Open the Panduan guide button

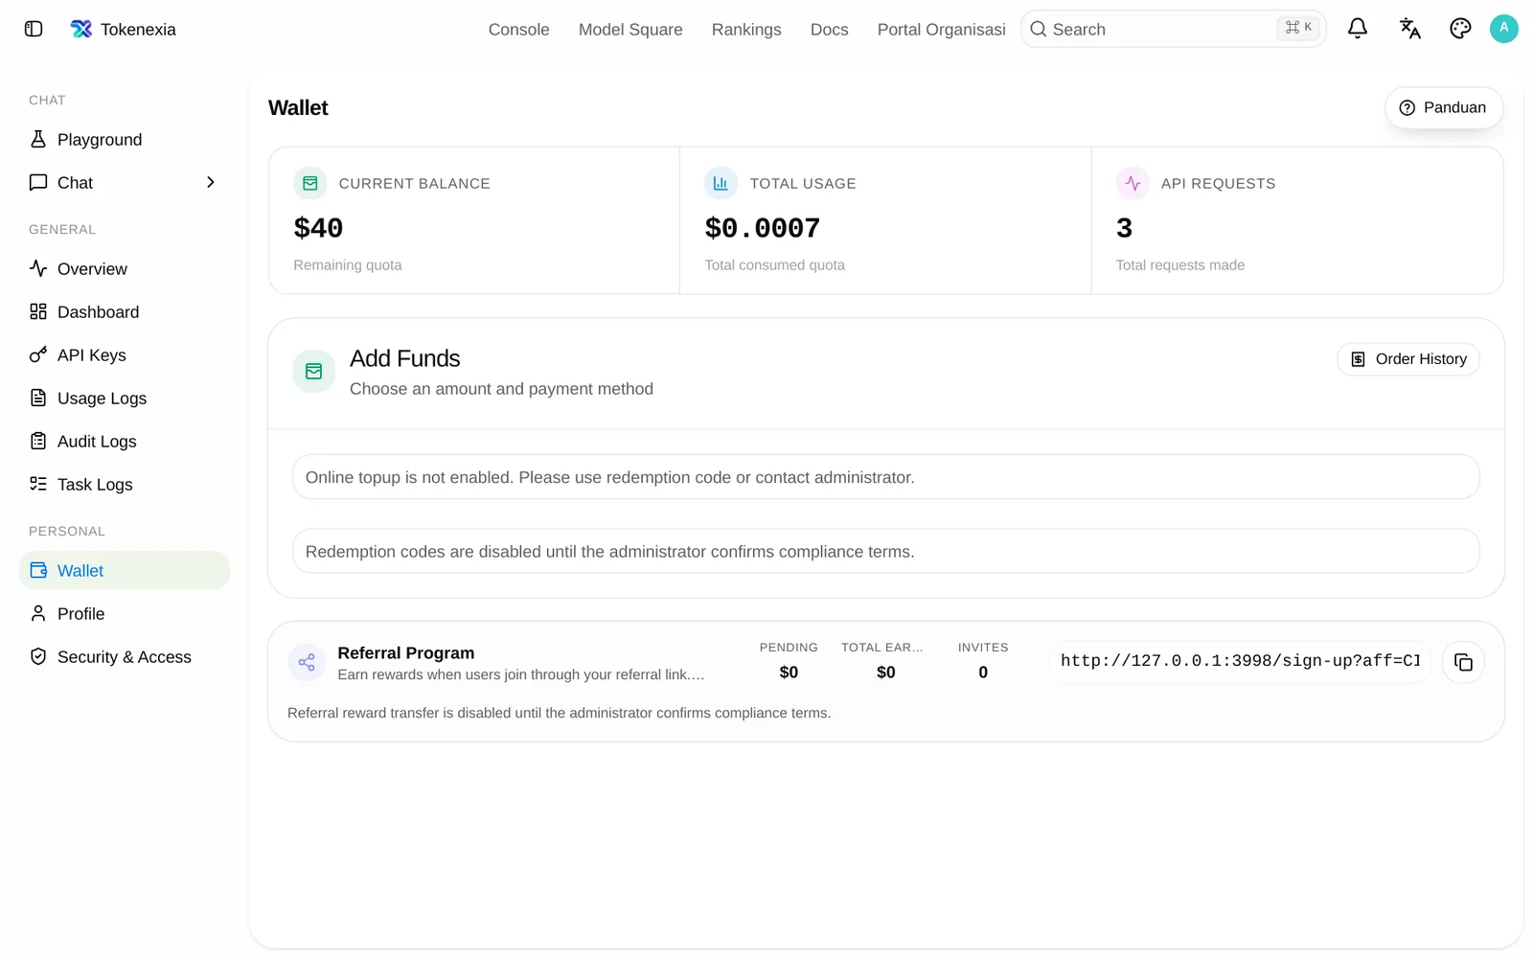(1443, 107)
